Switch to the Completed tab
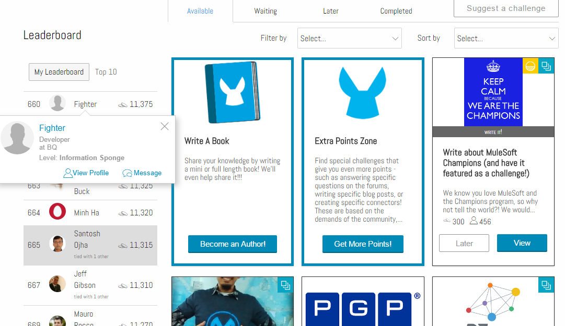 click(396, 11)
